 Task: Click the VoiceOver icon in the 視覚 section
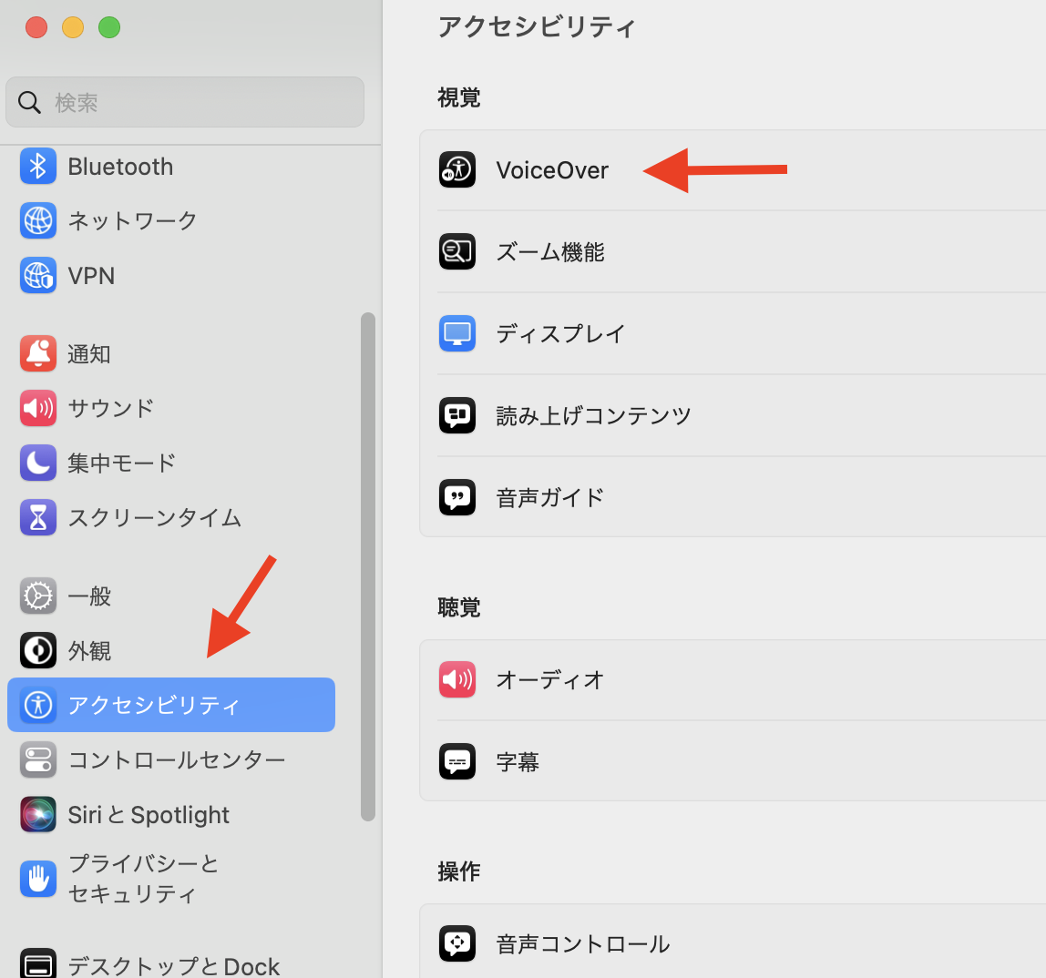click(457, 170)
